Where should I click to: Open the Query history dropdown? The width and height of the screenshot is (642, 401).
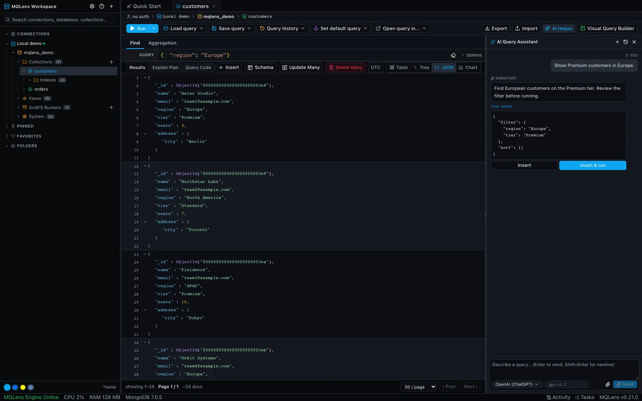click(282, 28)
